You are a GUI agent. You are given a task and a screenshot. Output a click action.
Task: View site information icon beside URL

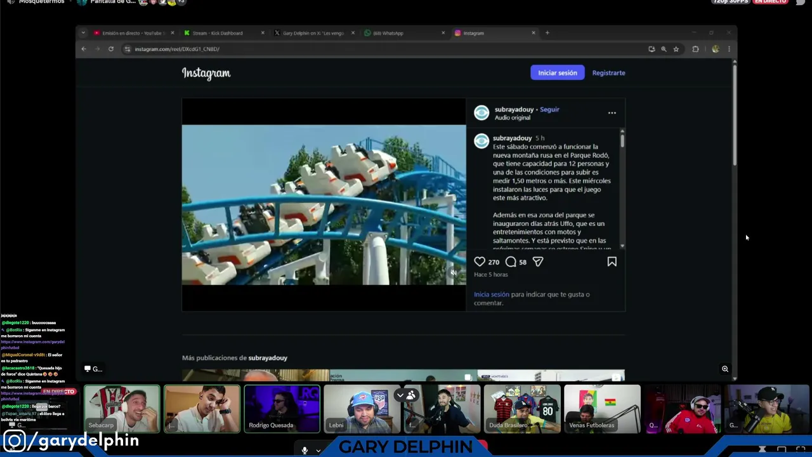pyautogui.click(x=128, y=49)
